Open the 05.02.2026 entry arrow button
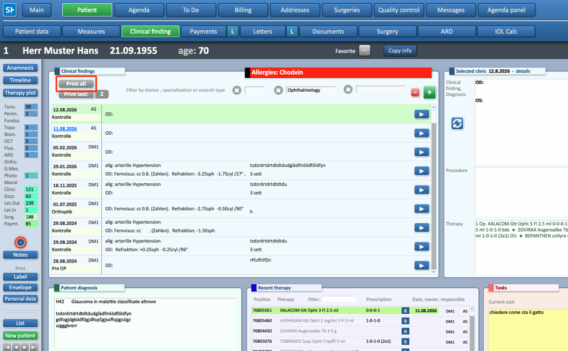This screenshot has height=351, width=568. point(422,152)
